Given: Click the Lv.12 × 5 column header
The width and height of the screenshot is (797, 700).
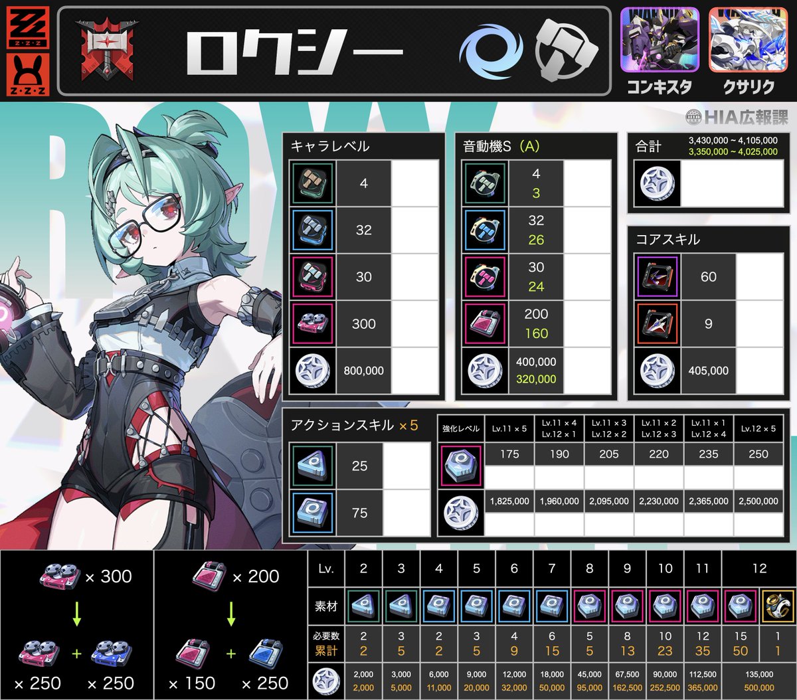Looking at the screenshot, I should click(758, 428).
